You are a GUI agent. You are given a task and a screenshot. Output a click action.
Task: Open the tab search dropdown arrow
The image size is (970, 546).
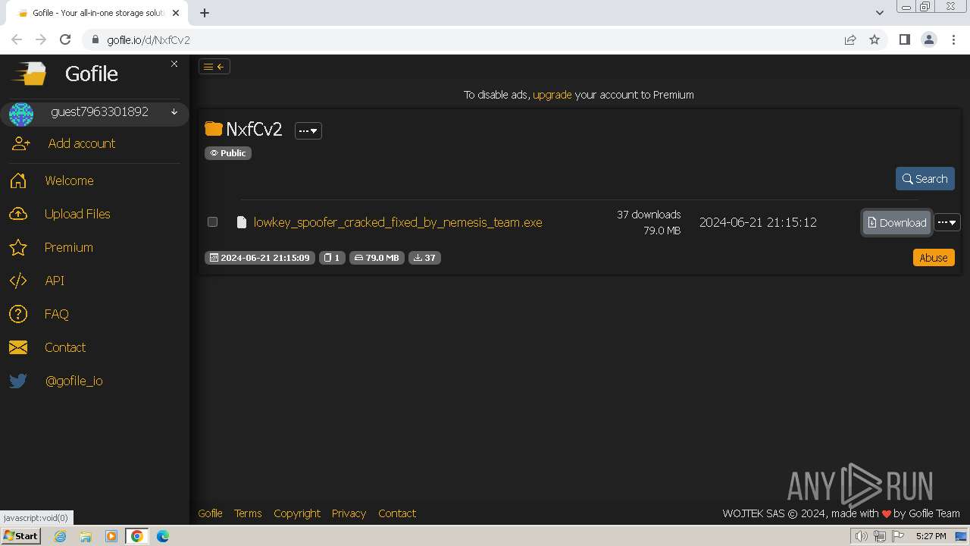(x=880, y=13)
